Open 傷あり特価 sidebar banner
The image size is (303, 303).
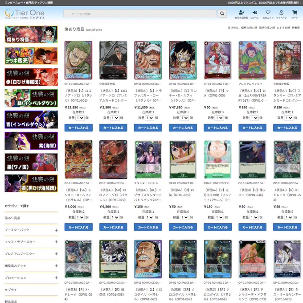pyautogui.click(x=31, y=34)
